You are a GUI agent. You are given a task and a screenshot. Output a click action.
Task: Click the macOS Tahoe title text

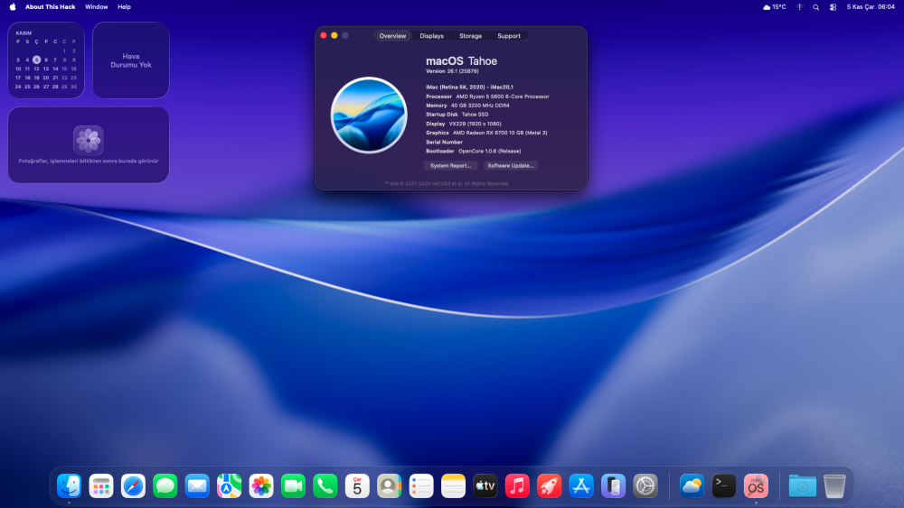click(x=461, y=61)
